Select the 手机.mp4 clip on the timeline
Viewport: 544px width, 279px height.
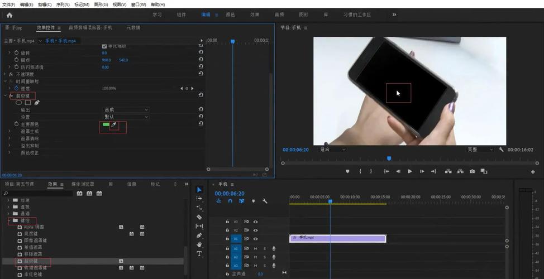click(x=337, y=238)
